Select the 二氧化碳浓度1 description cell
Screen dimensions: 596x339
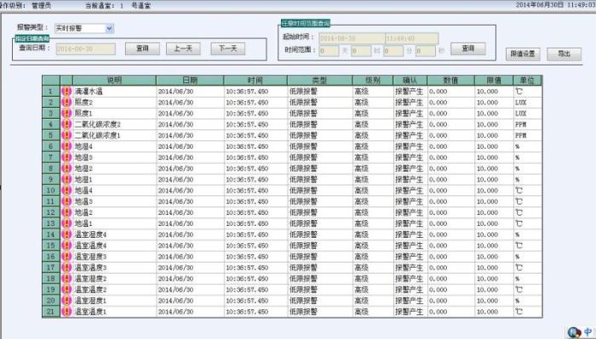pos(114,135)
